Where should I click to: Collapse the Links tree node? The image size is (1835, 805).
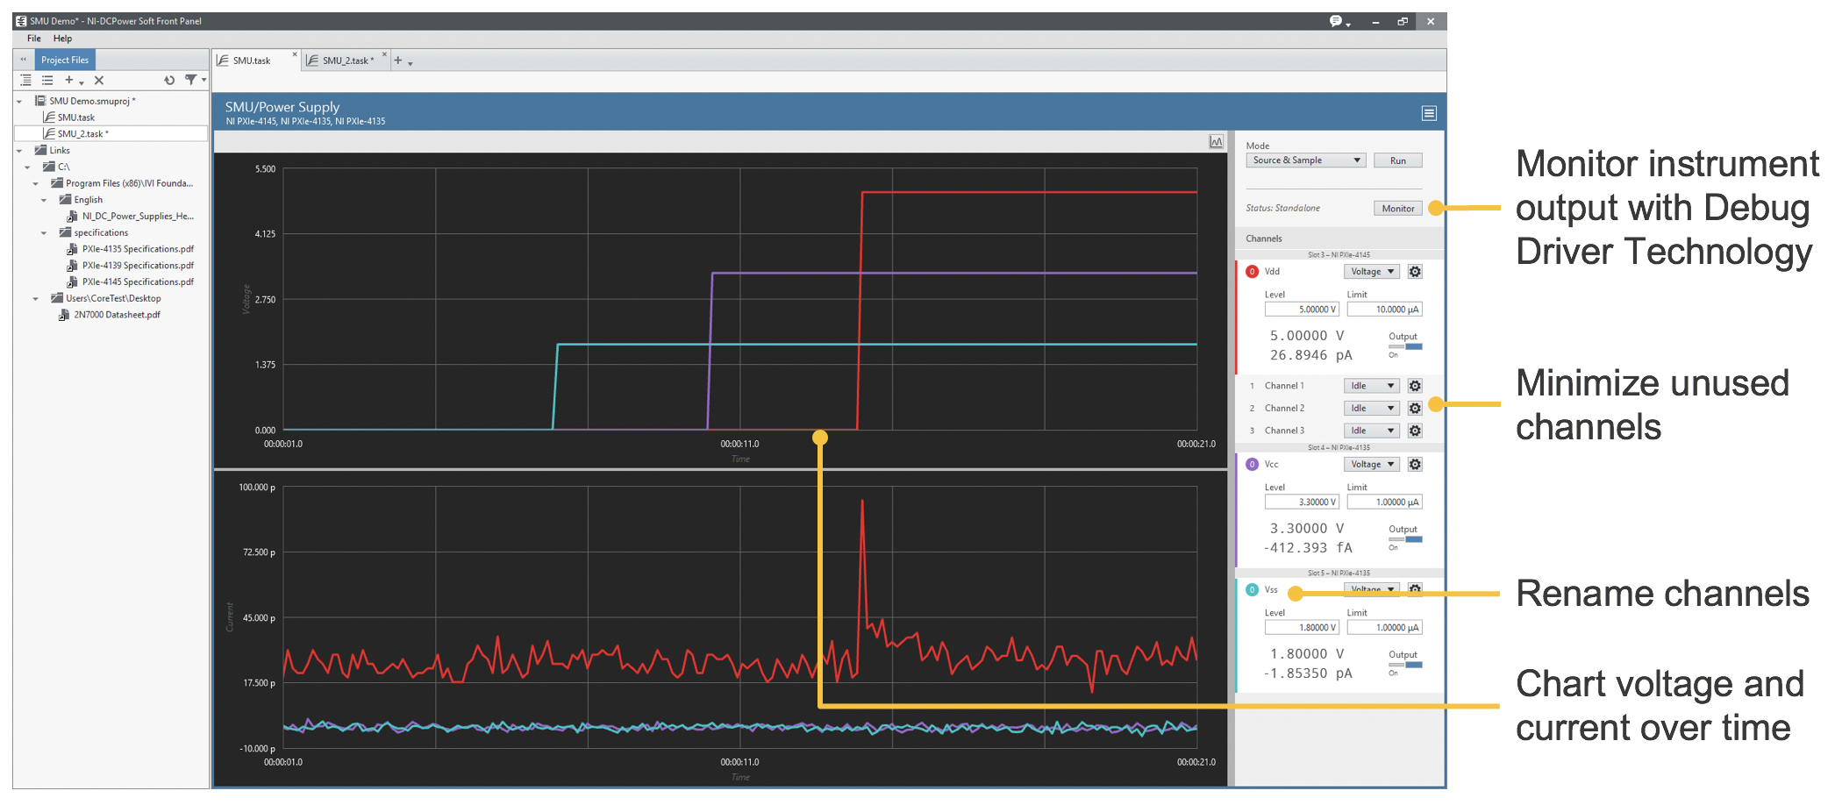(19, 151)
